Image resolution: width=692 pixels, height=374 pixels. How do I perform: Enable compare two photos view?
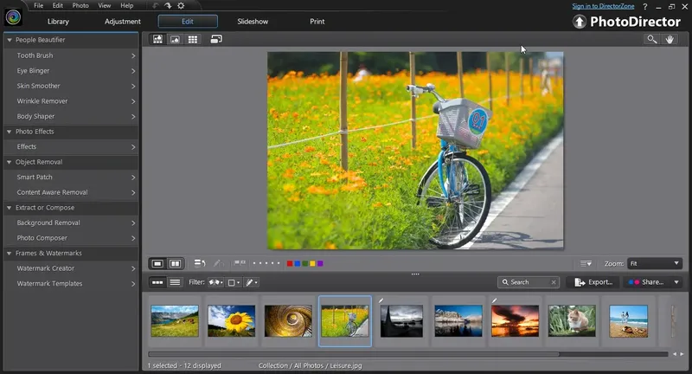tap(175, 263)
